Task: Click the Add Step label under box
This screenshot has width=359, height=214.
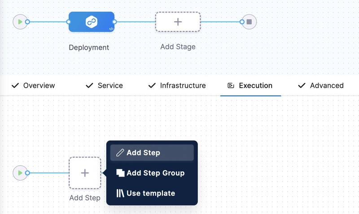Action: point(85,198)
